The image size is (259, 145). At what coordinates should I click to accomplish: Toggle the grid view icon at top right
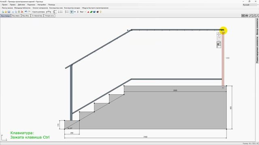tap(243, 16)
